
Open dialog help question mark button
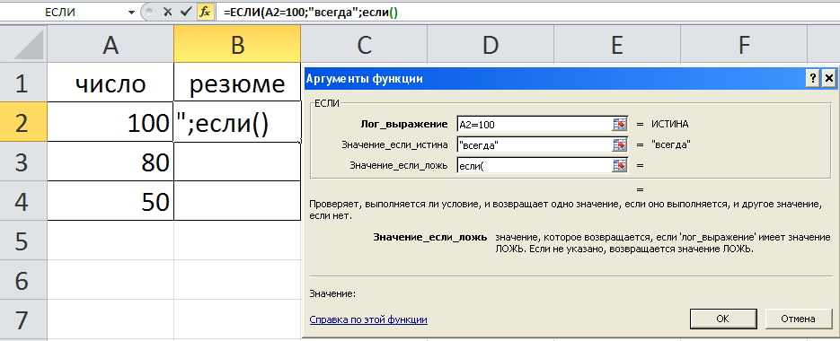point(813,79)
